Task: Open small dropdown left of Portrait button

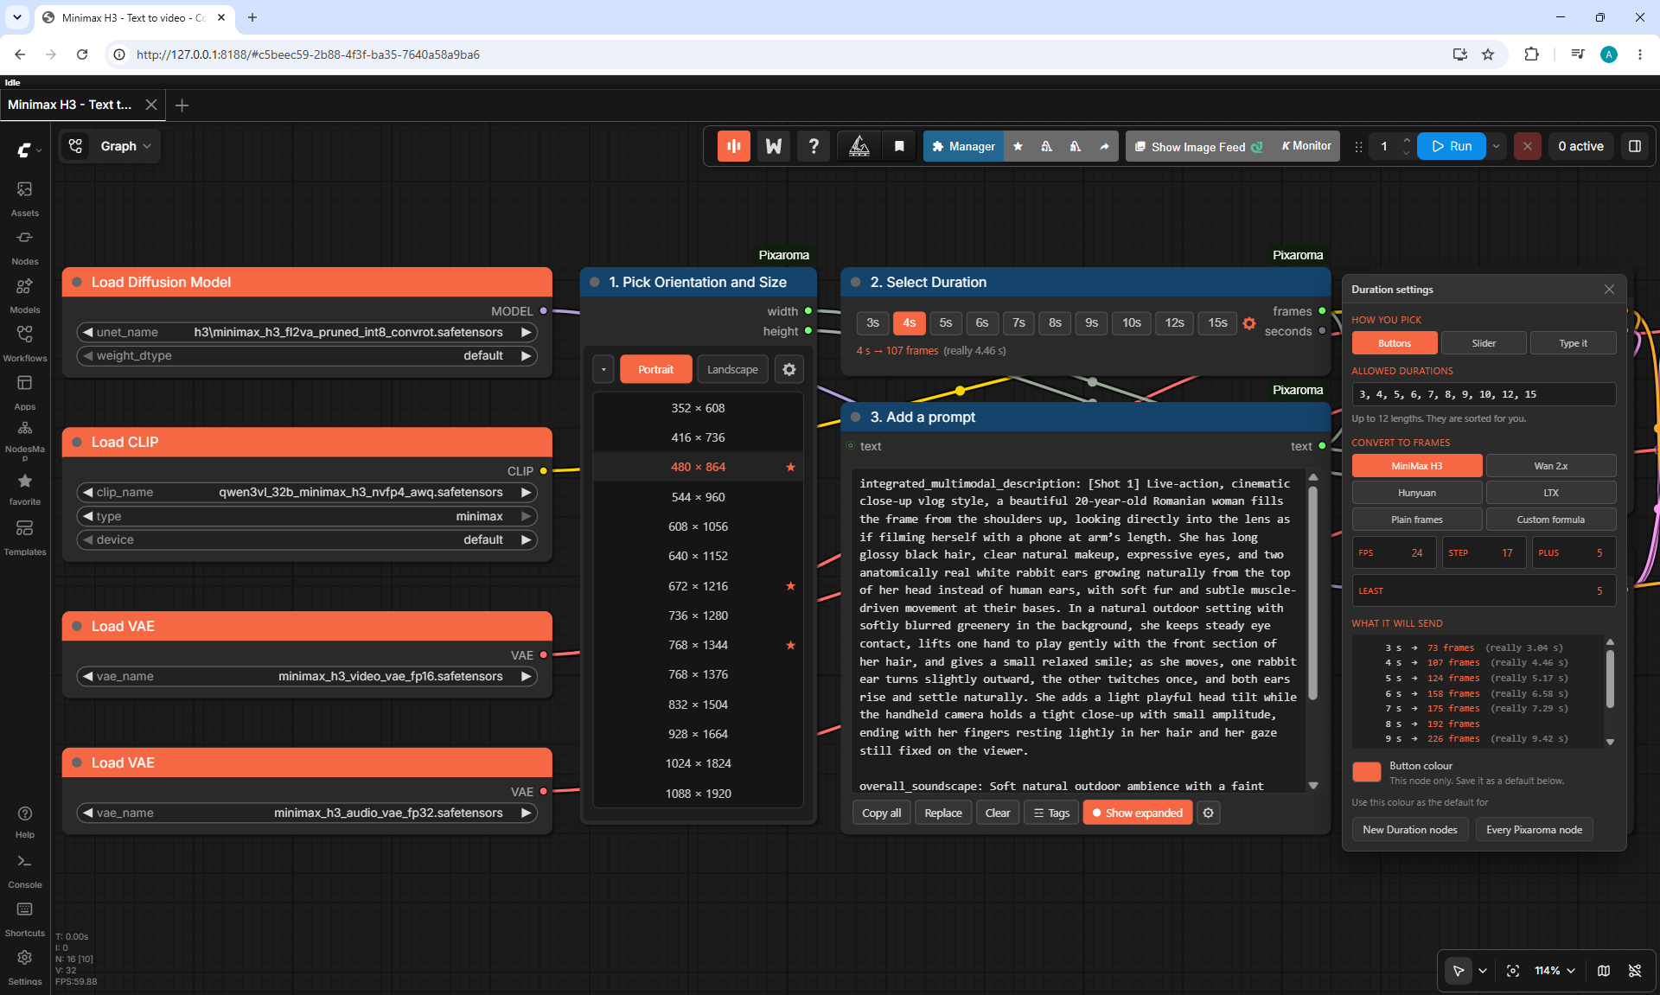Action: point(603,369)
